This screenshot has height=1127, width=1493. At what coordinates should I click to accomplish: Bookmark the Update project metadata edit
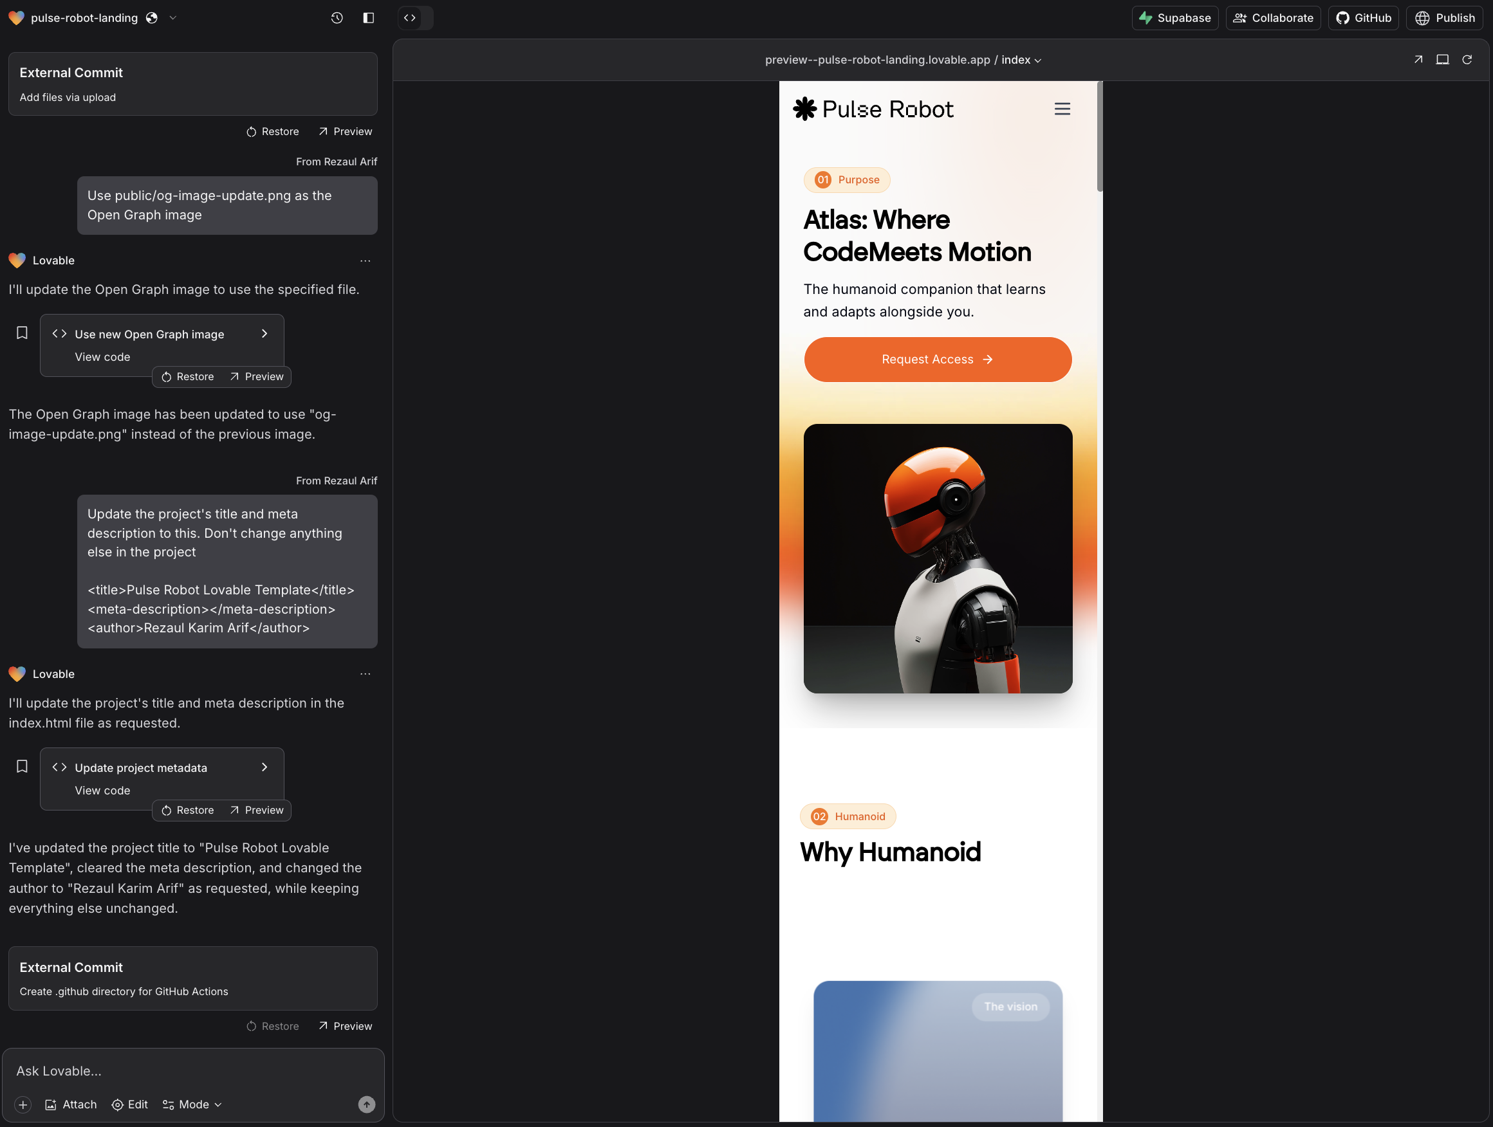coord(22,766)
